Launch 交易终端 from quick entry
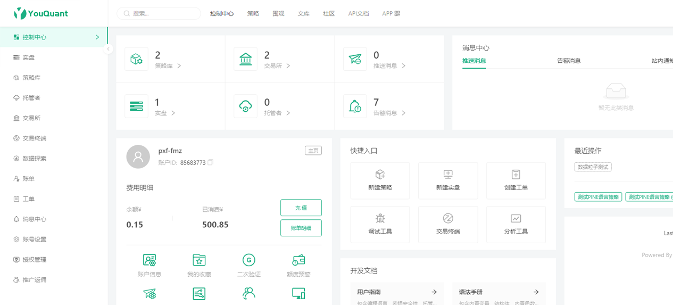673x305 pixels. point(448,218)
